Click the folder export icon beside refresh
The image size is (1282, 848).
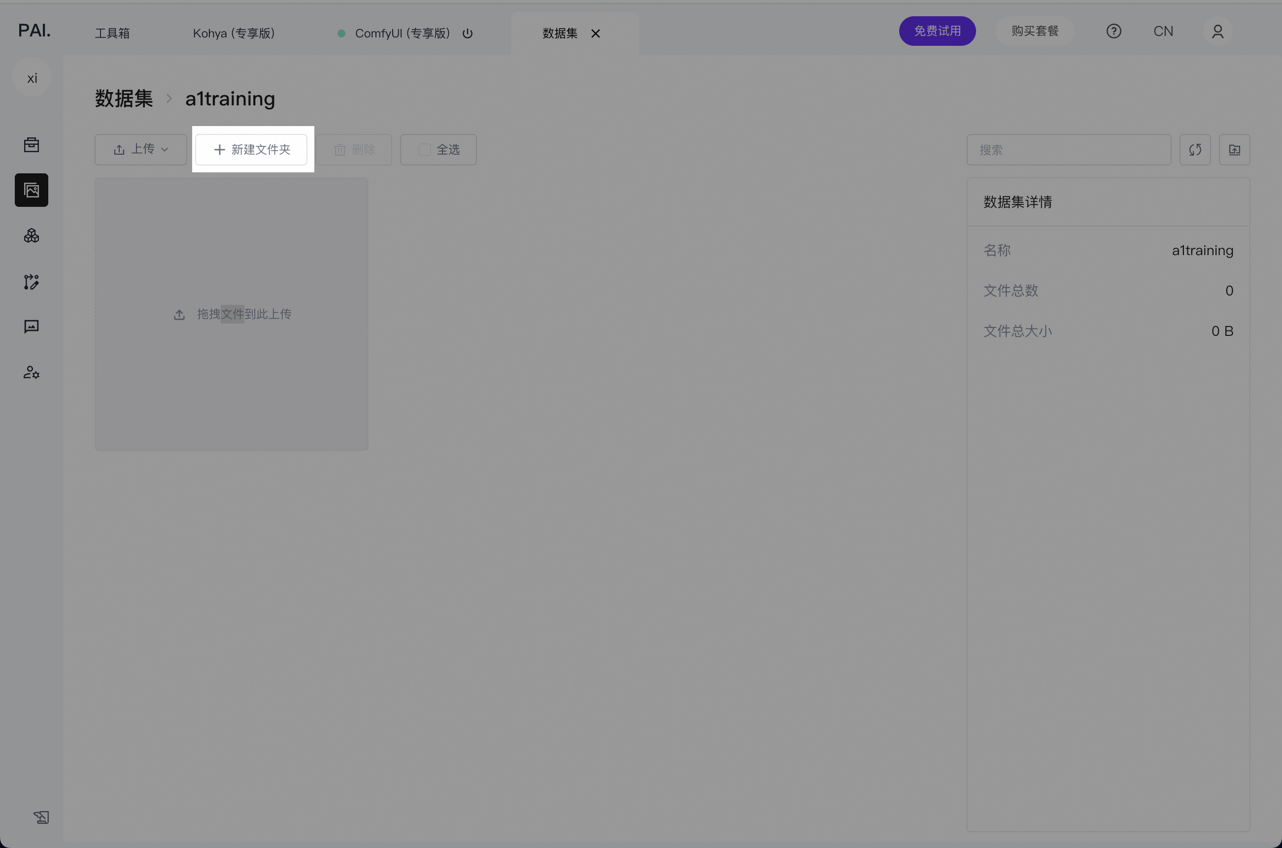pos(1234,150)
